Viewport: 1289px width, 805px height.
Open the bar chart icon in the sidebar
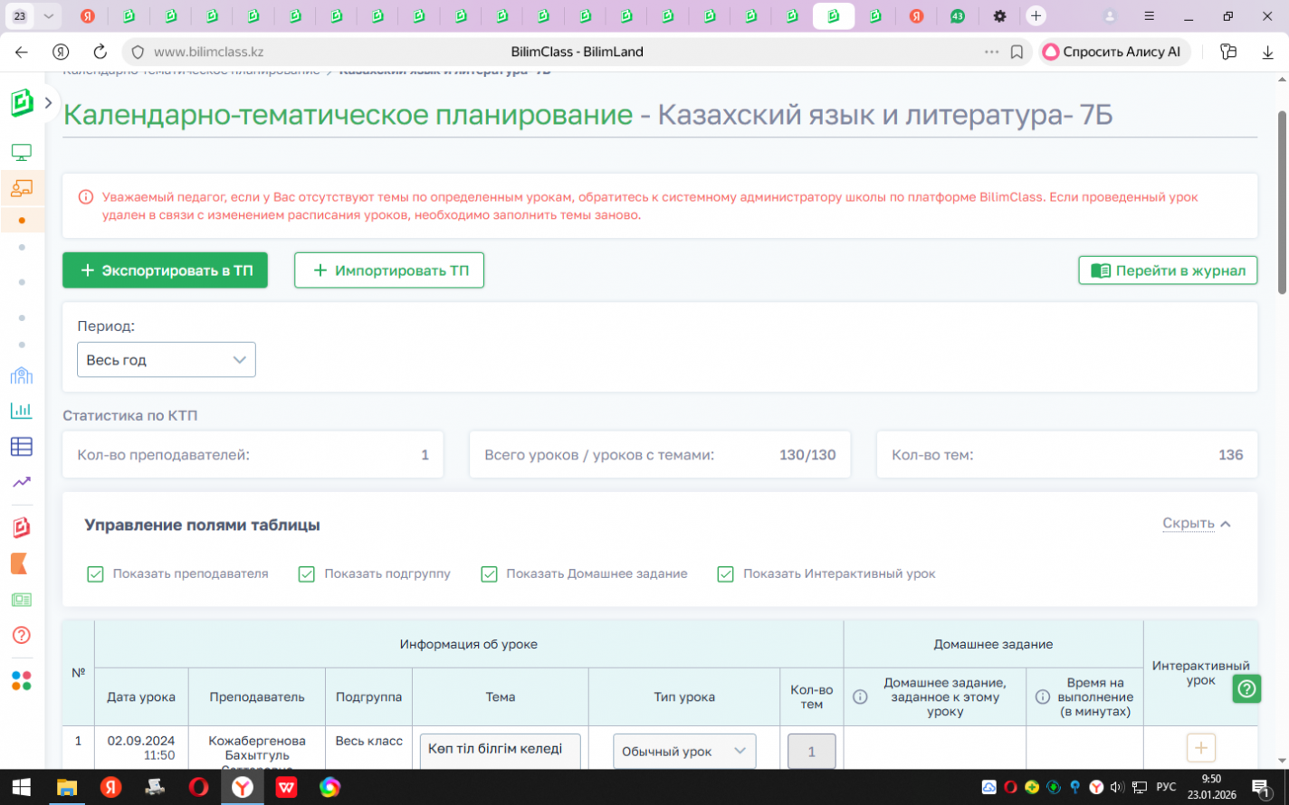21,411
